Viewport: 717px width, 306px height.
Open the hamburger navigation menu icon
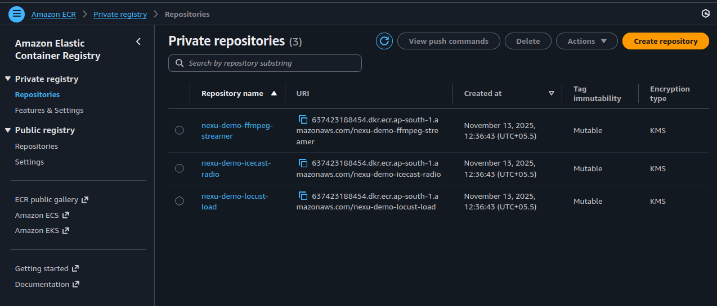17,14
